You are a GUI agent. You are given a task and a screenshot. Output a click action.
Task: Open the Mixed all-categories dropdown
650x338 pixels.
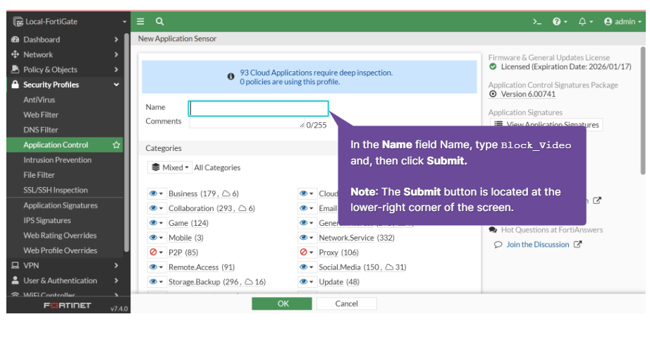coord(170,167)
